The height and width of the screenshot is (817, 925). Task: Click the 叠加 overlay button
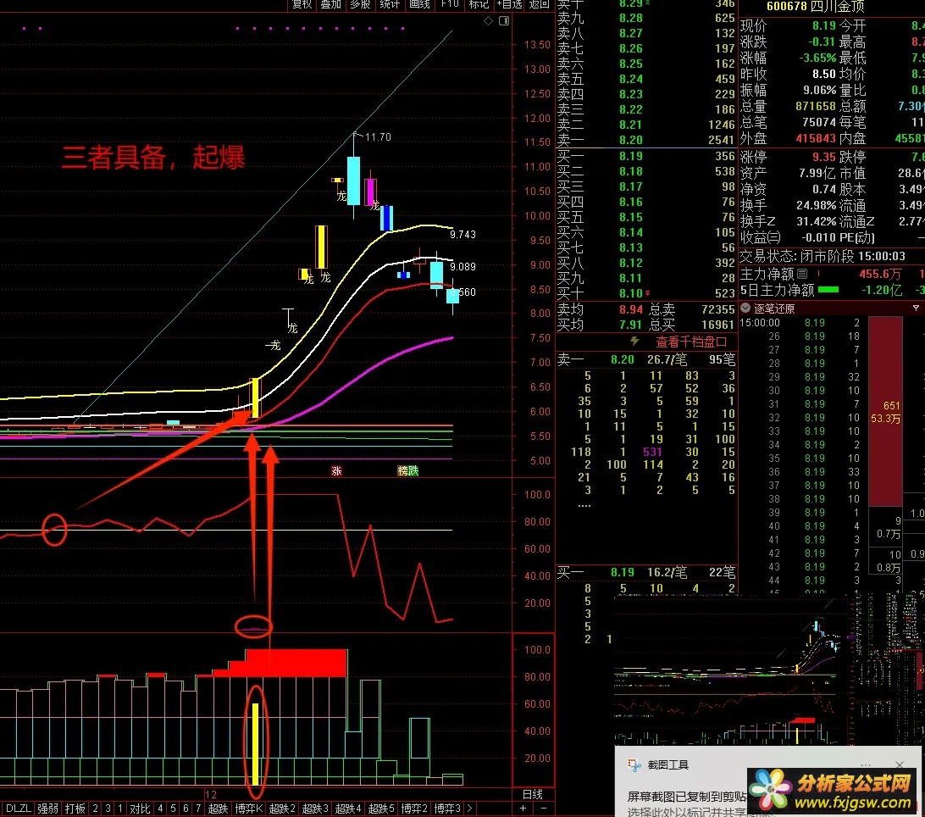pos(331,5)
